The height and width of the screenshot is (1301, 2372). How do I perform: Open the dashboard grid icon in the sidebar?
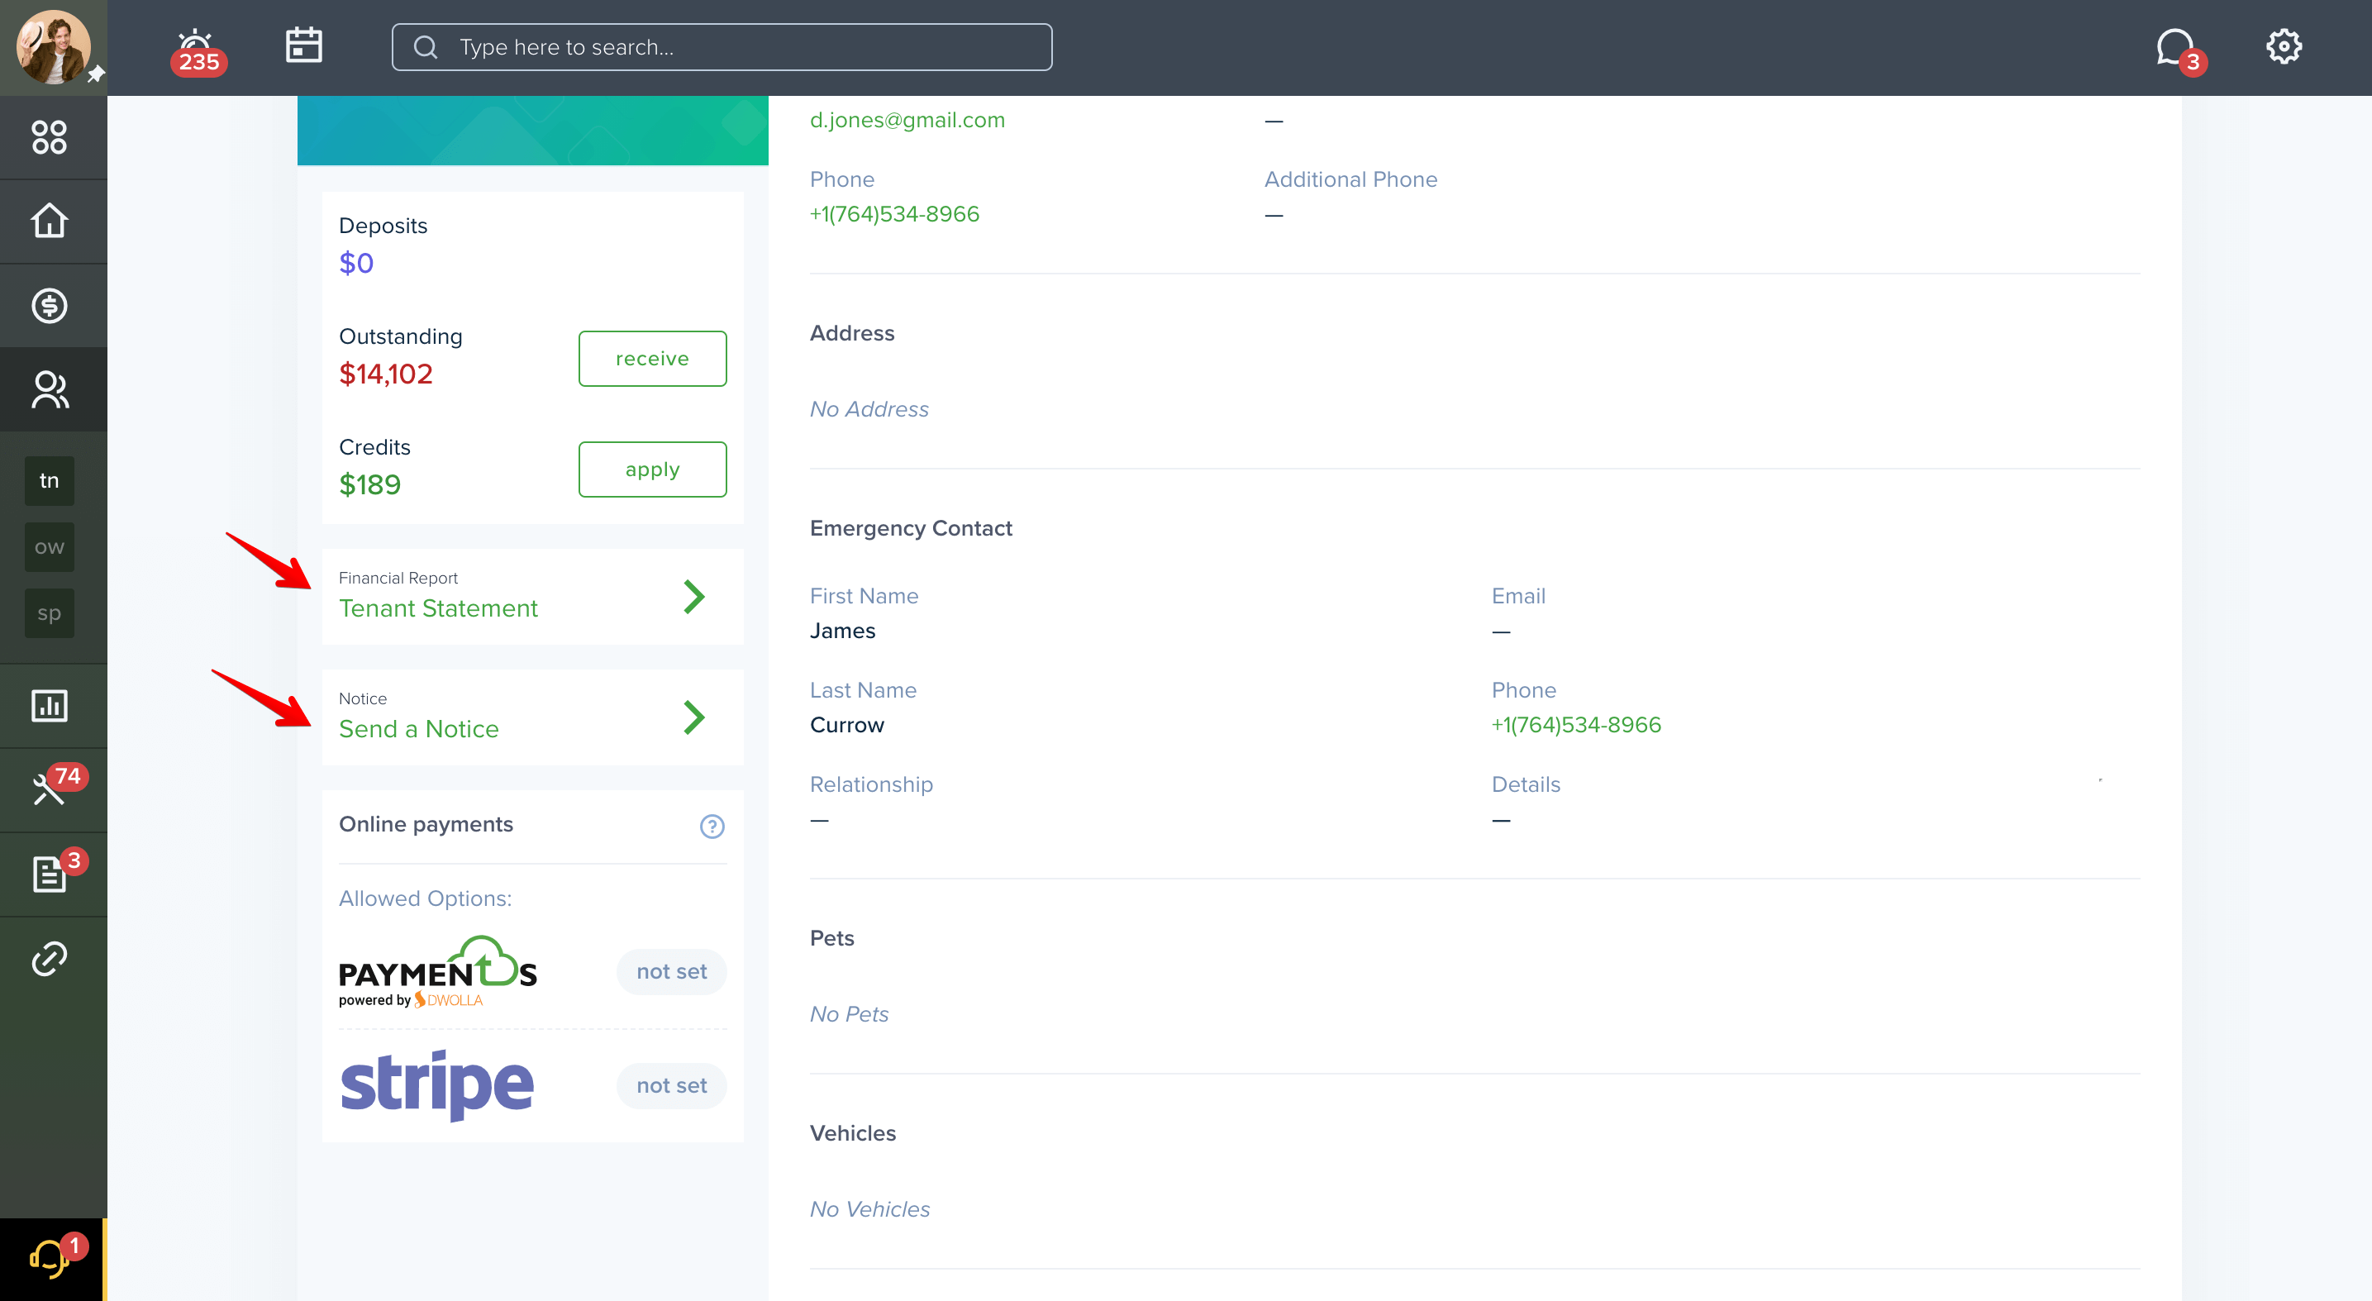click(49, 137)
